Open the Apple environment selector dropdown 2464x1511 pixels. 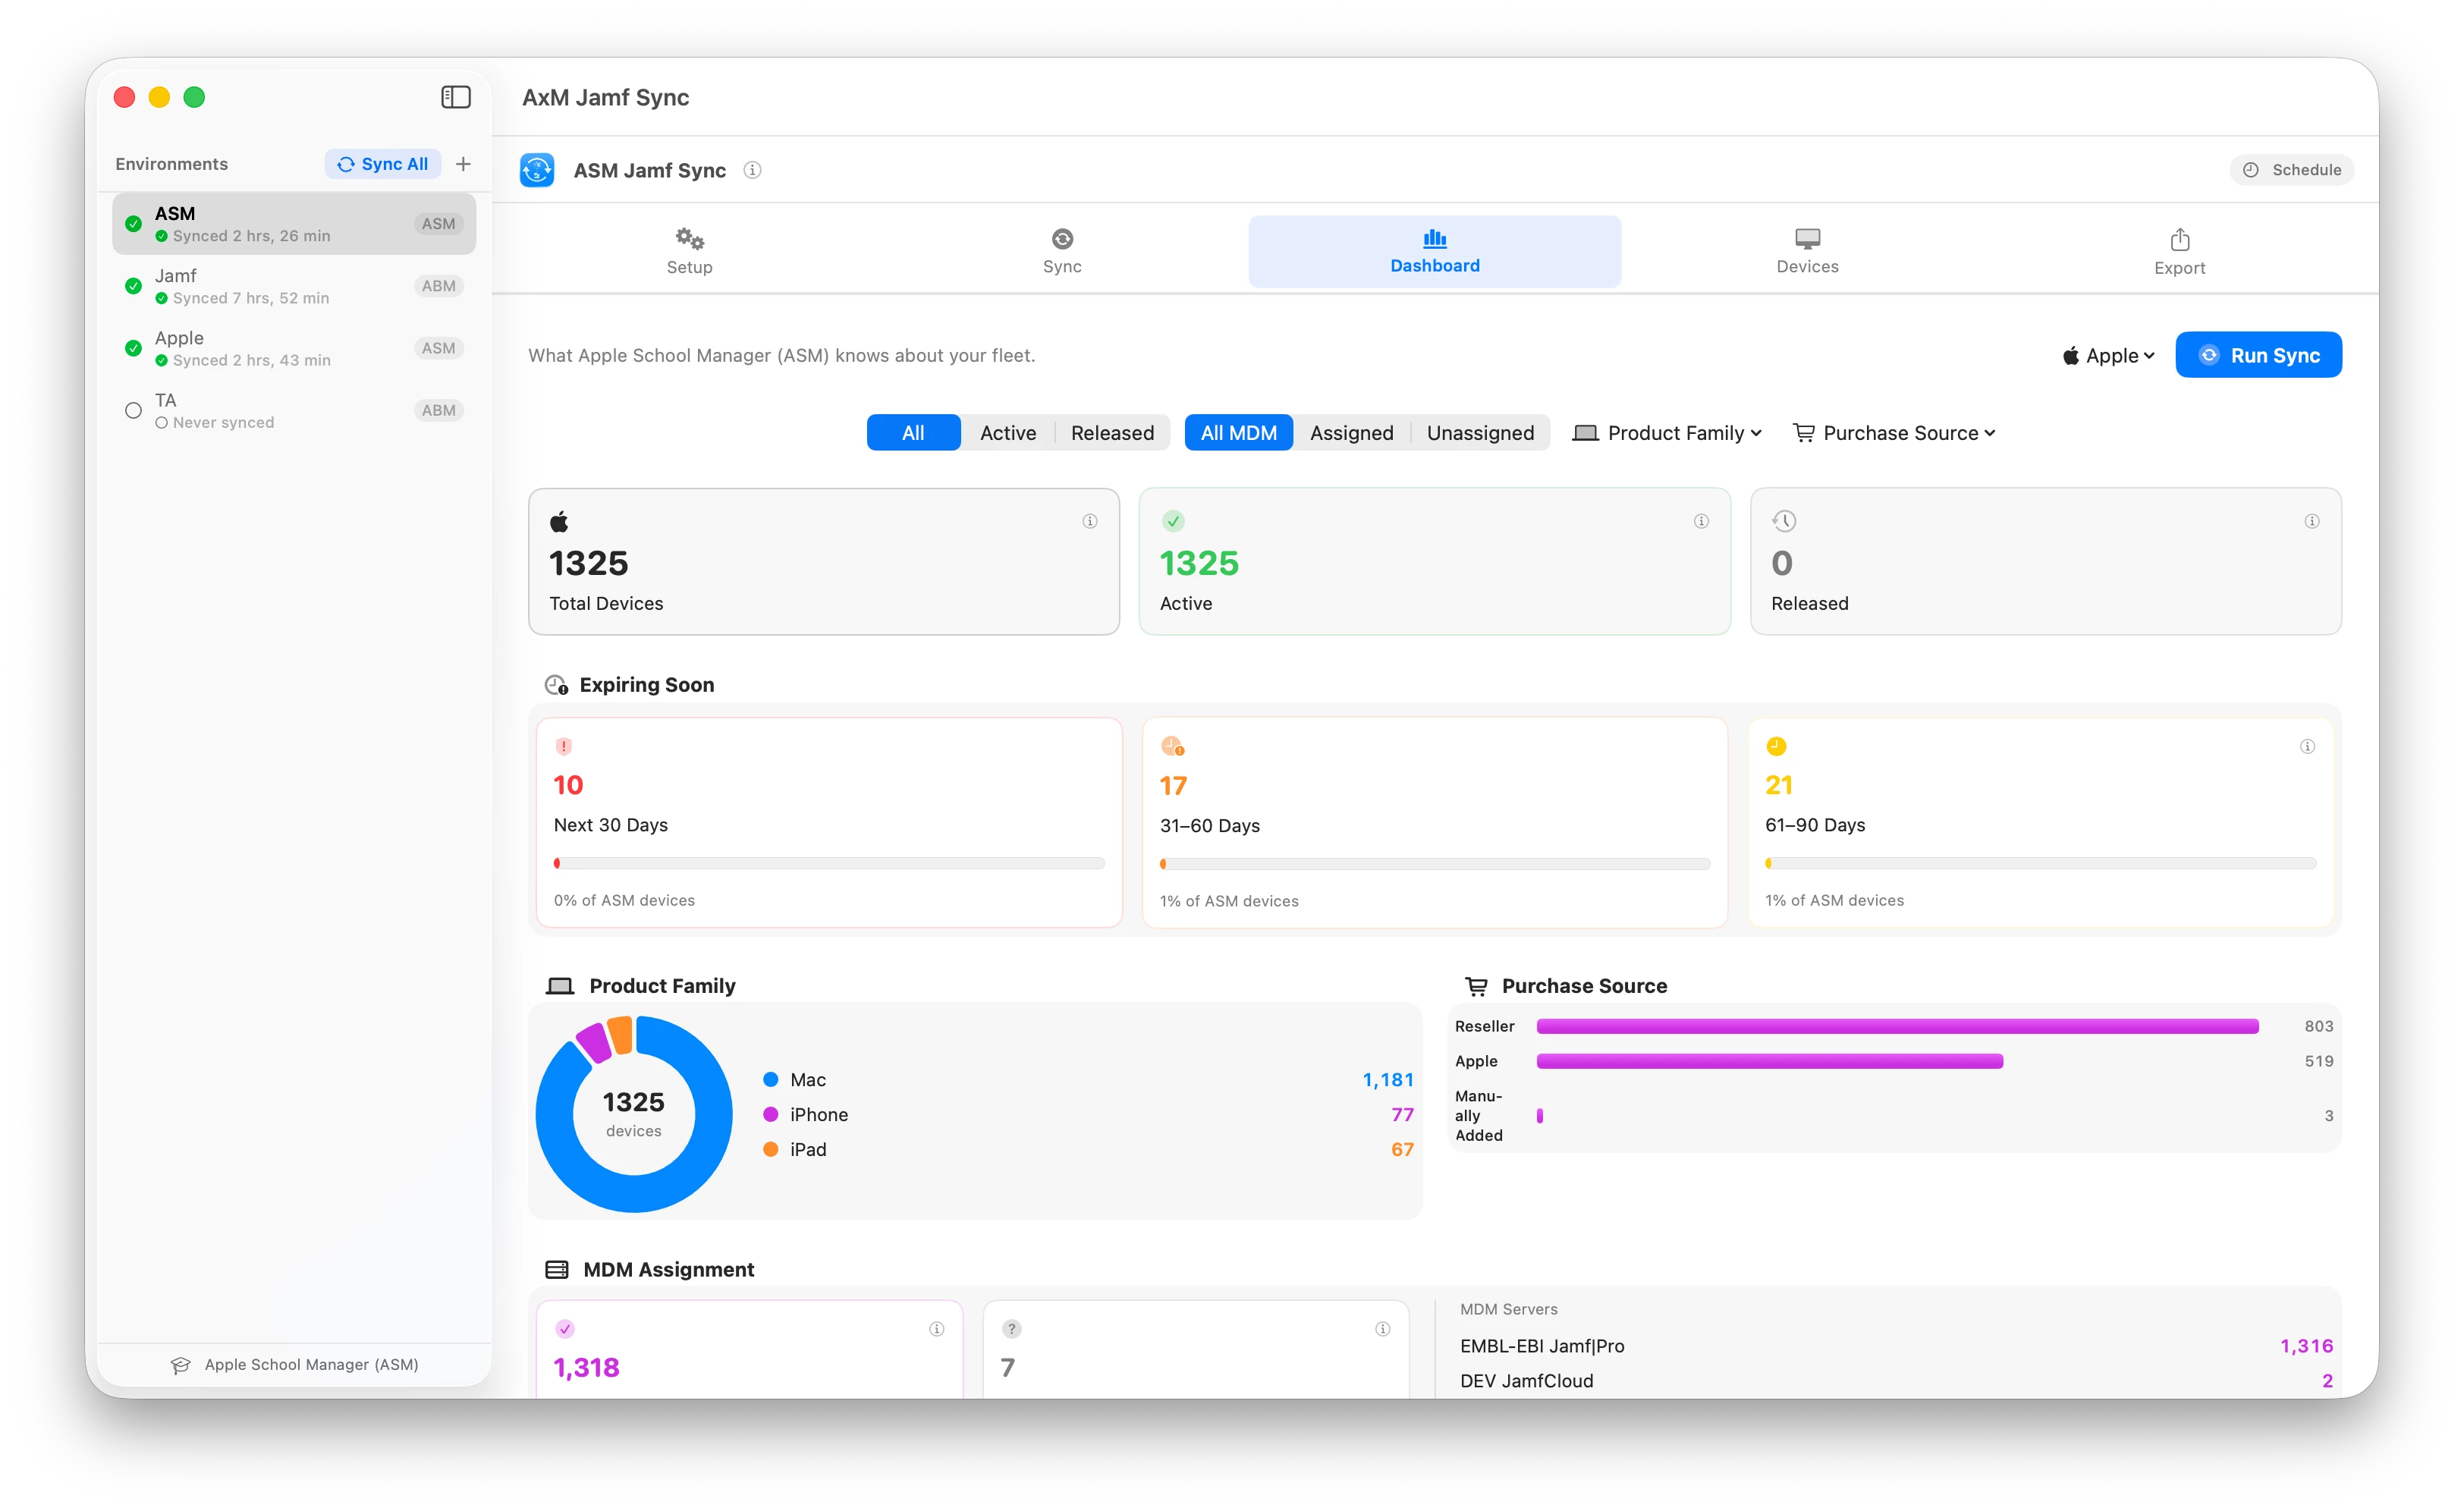tap(2108, 356)
